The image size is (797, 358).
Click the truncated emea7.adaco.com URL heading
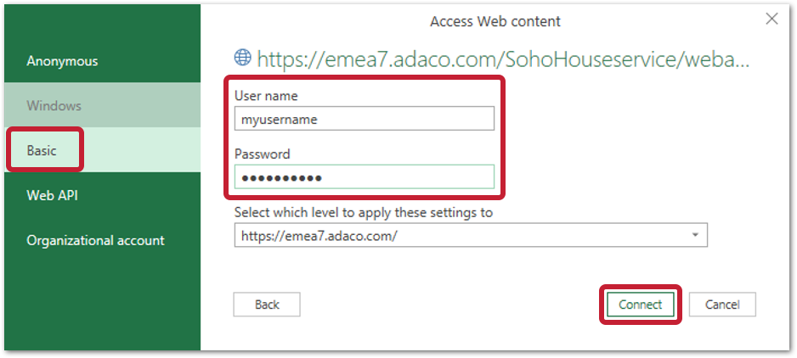pyautogui.click(x=503, y=59)
